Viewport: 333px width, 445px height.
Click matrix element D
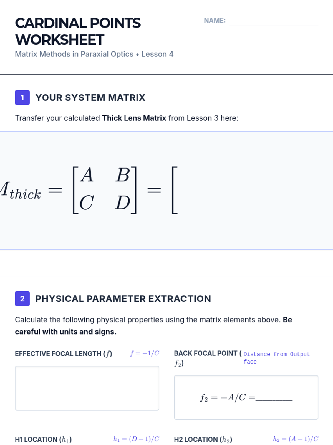(x=123, y=202)
